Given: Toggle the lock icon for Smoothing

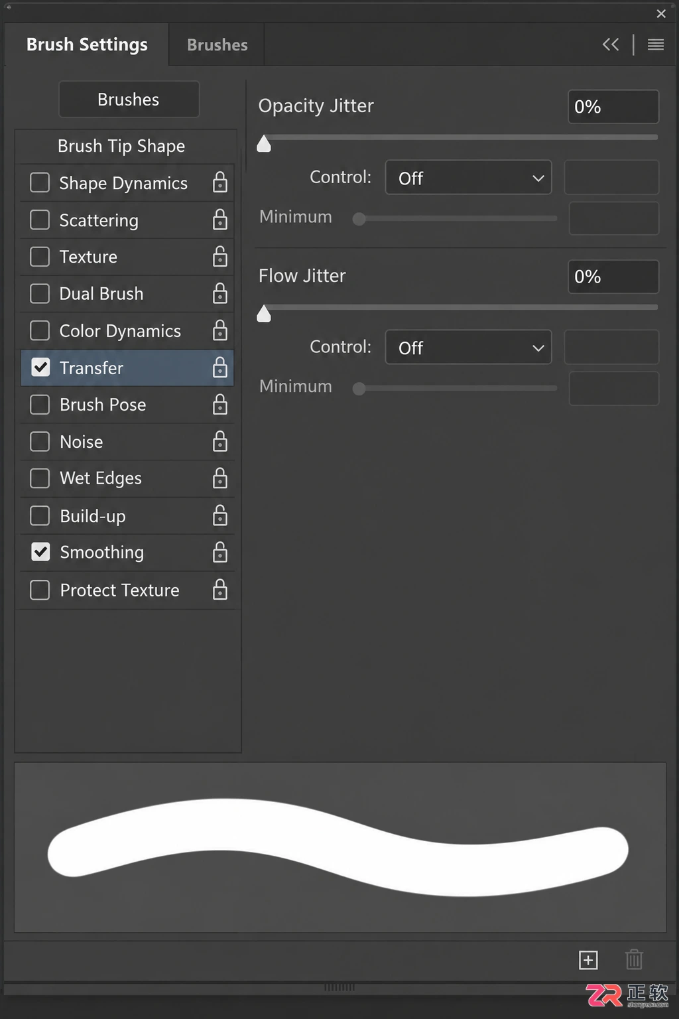Looking at the screenshot, I should tap(220, 552).
